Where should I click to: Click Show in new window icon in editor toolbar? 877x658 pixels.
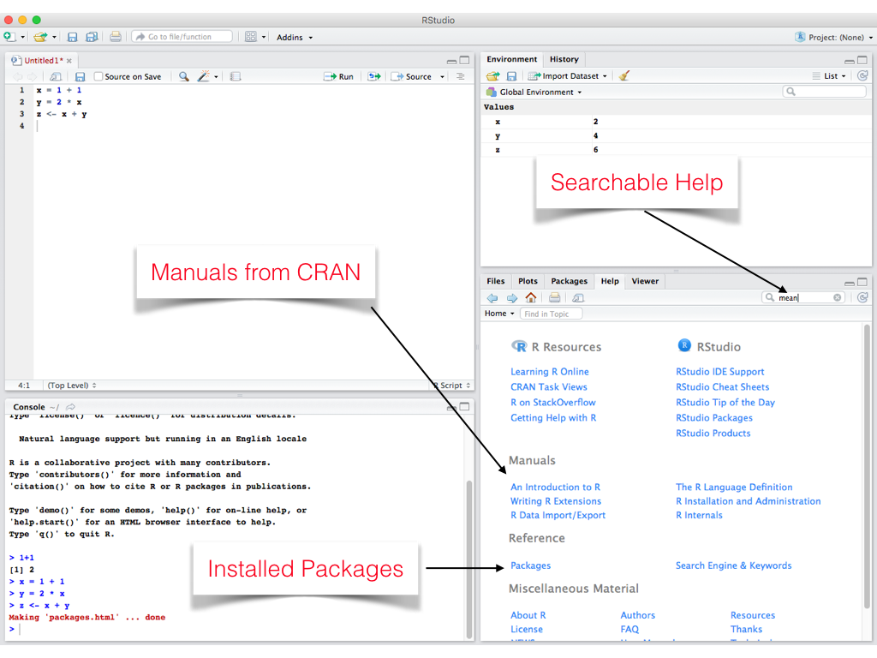tap(56, 76)
